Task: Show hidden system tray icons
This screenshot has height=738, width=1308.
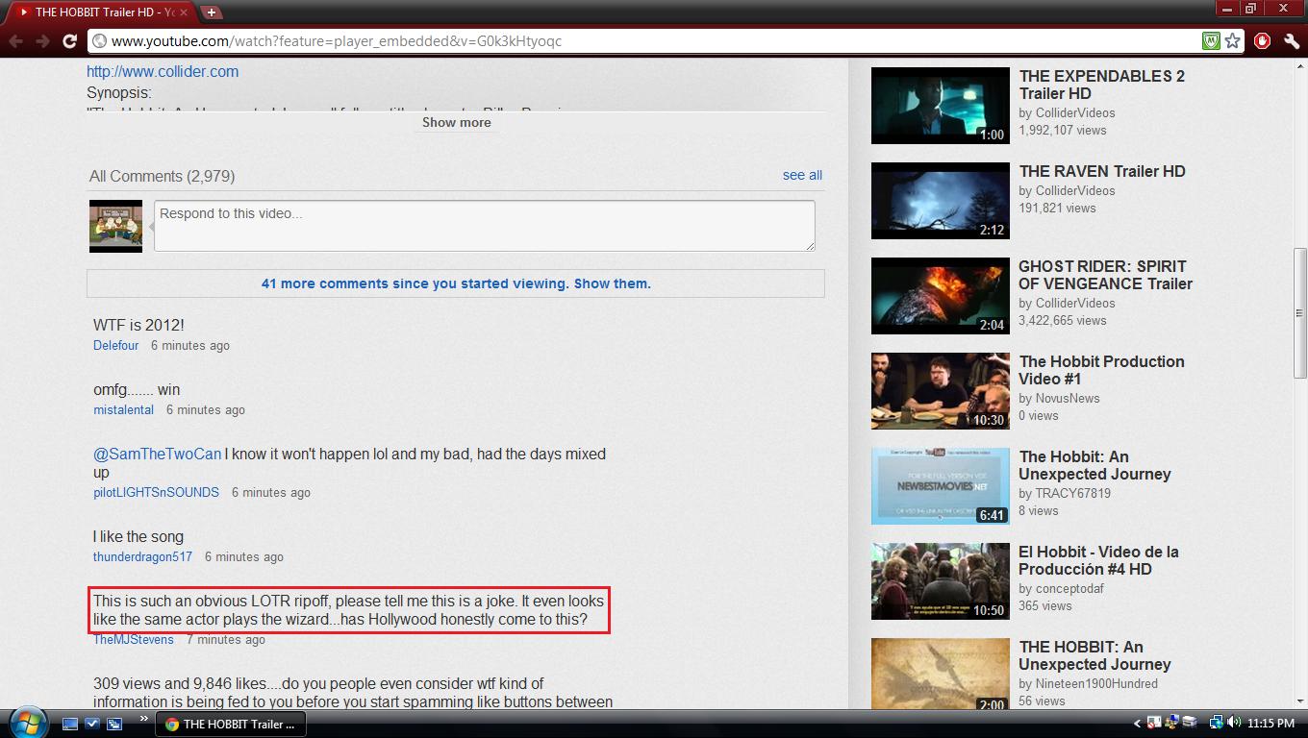Action: [1137, 724]
